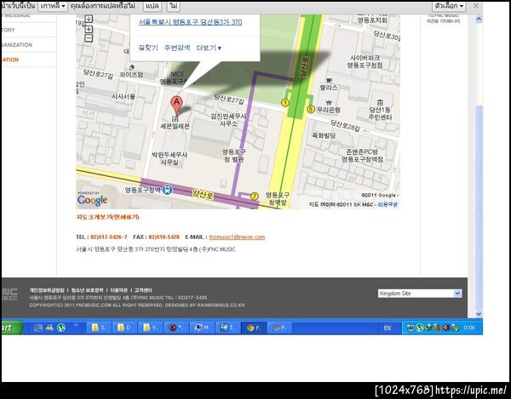Click the page scrollbar up arrow
511x399 pixels.
pyautogui.click(x=479, y=19)
